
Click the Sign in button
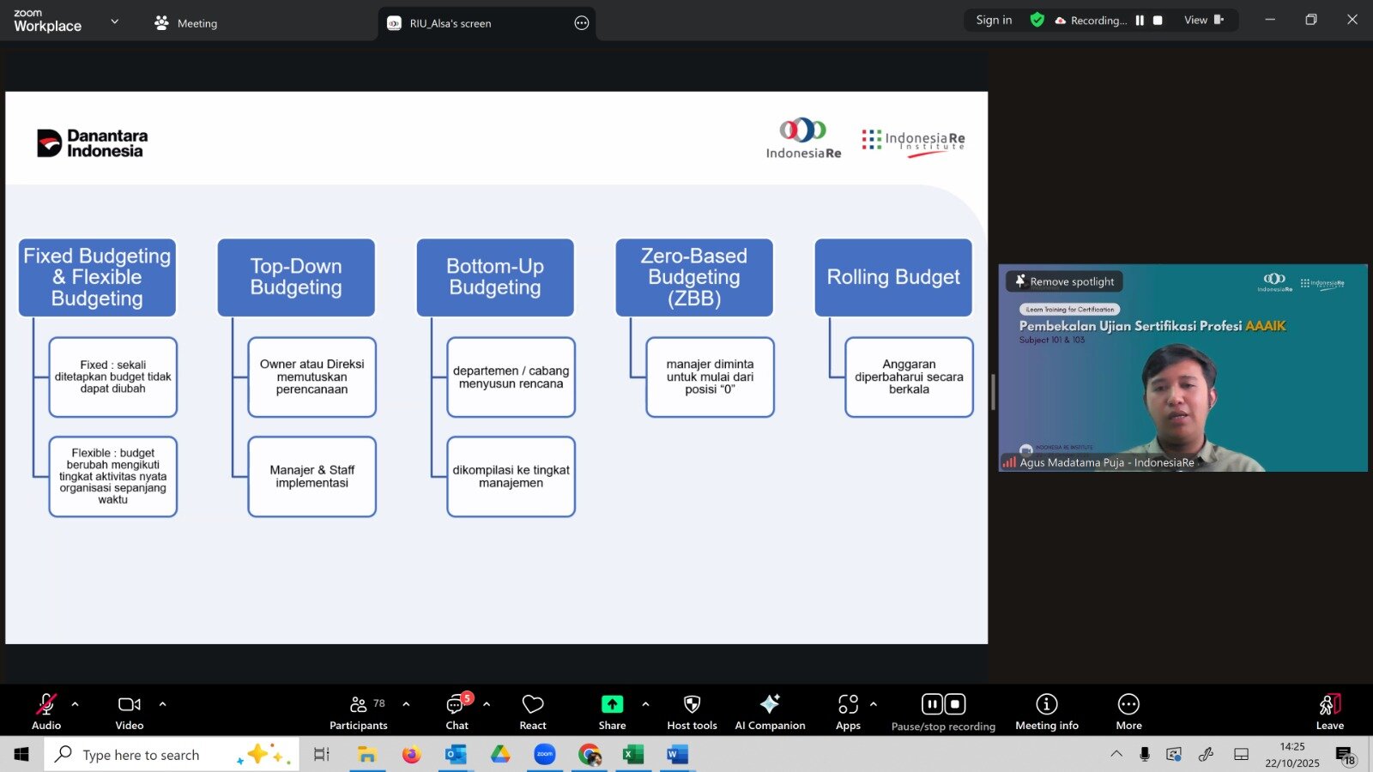994,21
